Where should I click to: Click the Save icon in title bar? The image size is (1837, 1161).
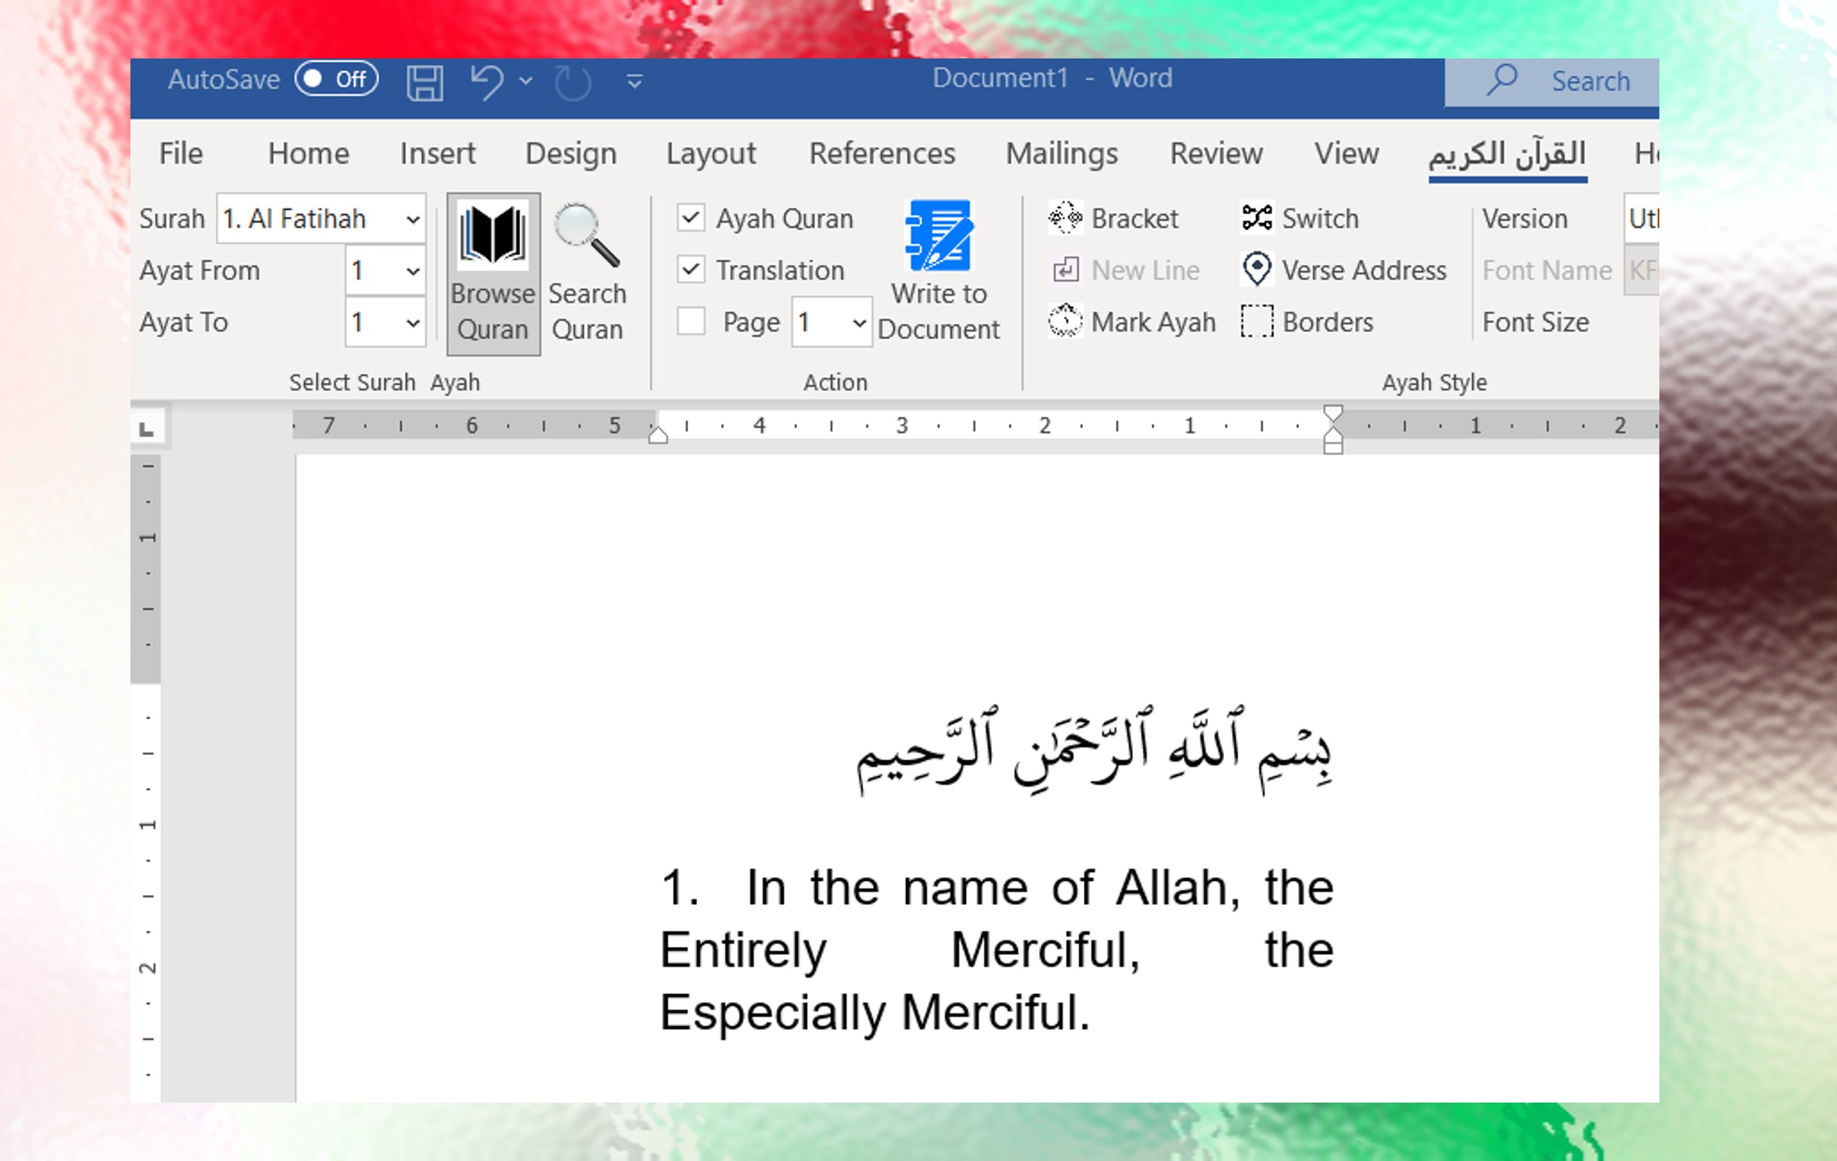424,82
